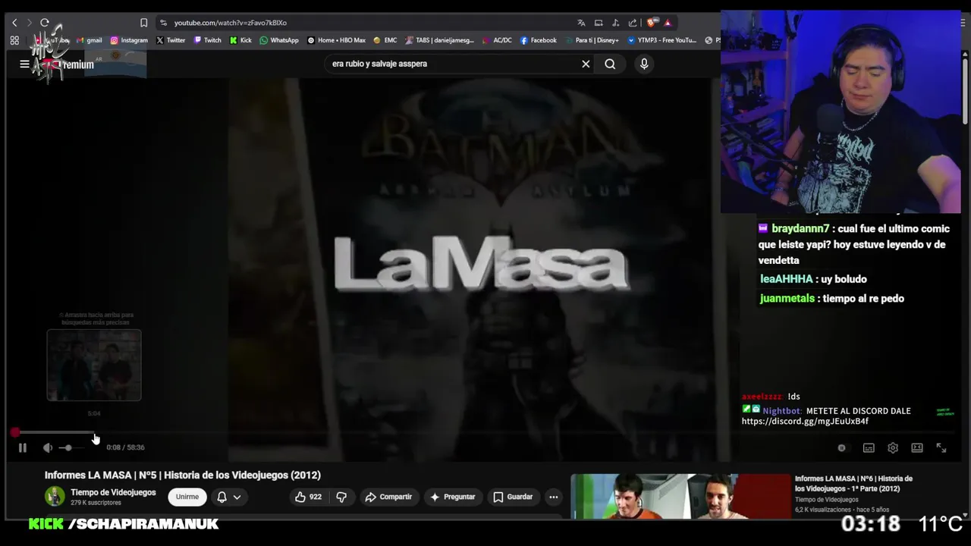
Task: Open the browser apps grid icon
Action: click(x=14, y=40)
